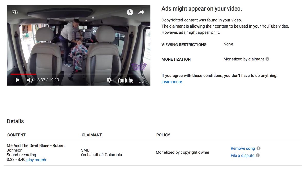The image size is (308, 173).
Task: Open the video settings gear
Action: point(109,80)
